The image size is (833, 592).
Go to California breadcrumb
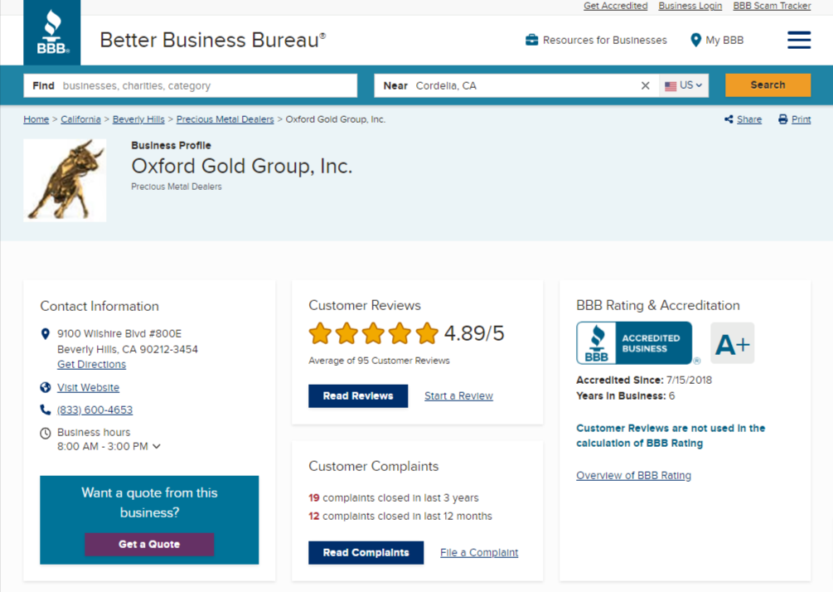pos(80,119)
